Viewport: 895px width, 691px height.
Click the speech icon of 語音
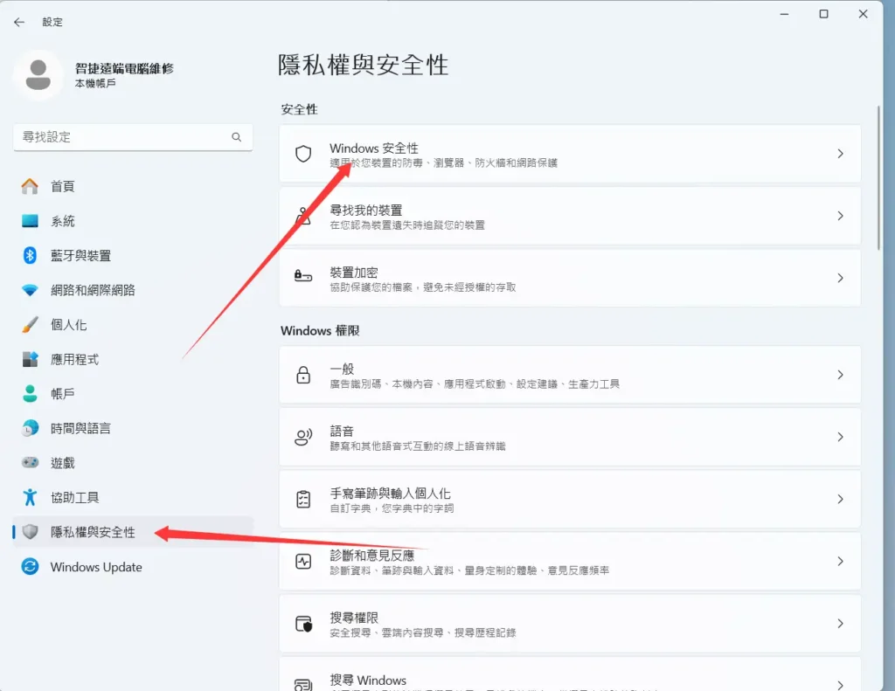coord(303,437)
